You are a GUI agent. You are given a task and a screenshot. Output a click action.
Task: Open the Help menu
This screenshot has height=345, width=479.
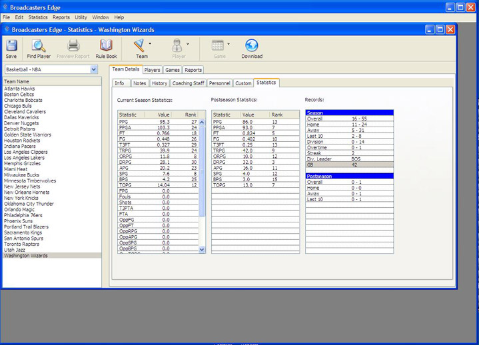point(119,17)
